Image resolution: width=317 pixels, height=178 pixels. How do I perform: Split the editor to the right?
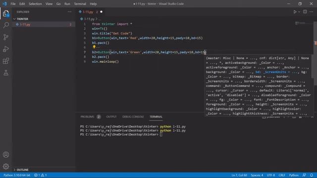point(305,12)
